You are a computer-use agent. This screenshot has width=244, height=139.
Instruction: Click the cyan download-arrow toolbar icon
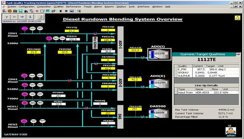[21, 11]
